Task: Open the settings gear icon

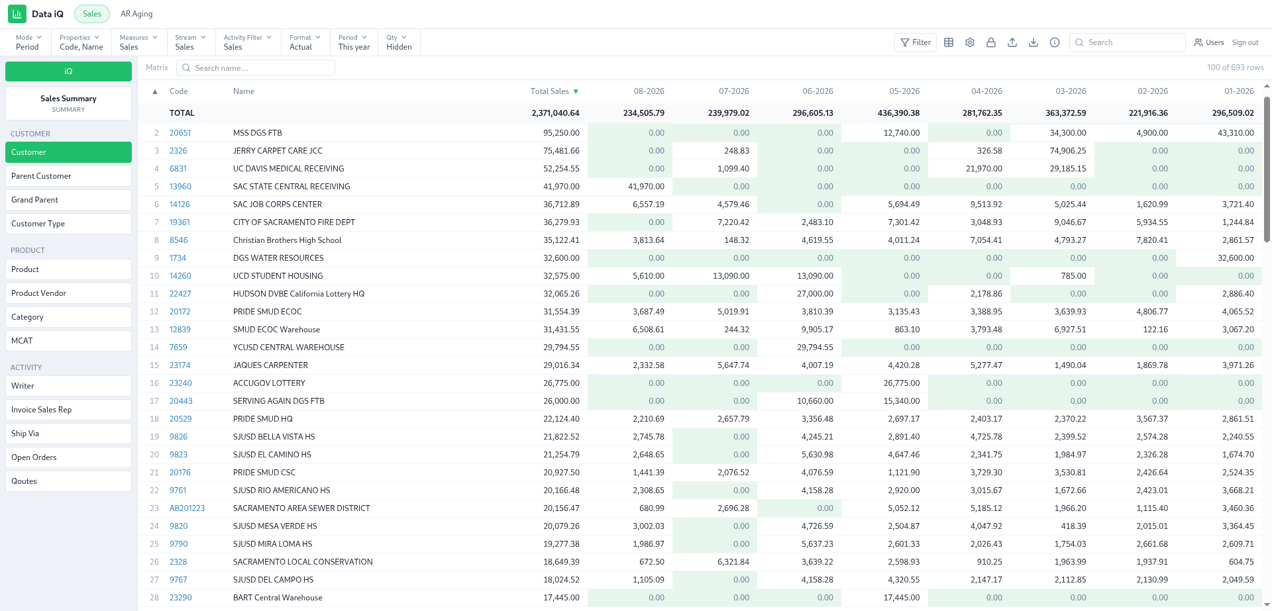Action: tap(970, 42)
